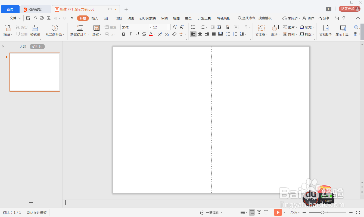Toggle Underline formatting
Screen dimensions: 364x217
137,34
